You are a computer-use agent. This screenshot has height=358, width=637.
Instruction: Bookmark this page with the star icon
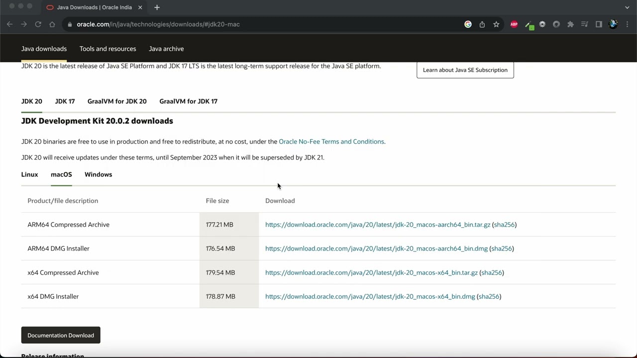click(x=496, y=24)
